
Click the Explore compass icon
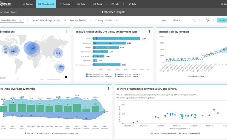(x=24, y=4)
